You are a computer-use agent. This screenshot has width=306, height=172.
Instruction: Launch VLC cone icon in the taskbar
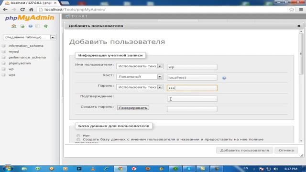pos(93,169)
